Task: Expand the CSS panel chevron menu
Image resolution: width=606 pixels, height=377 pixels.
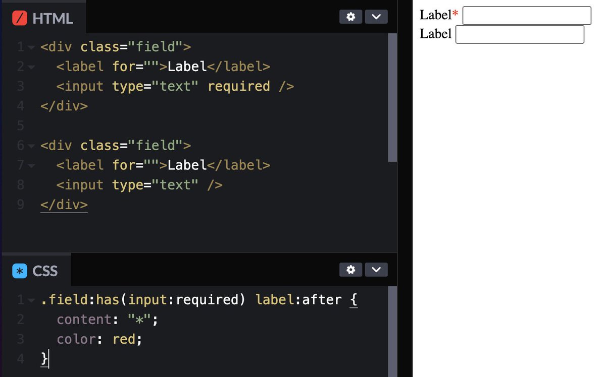Action: pos(376,270)
